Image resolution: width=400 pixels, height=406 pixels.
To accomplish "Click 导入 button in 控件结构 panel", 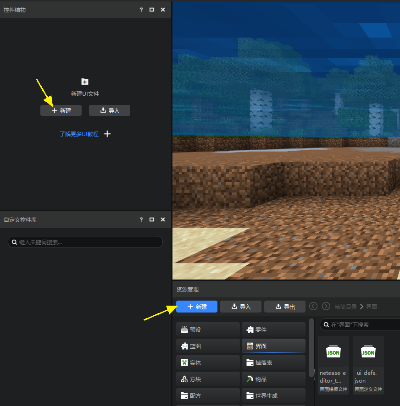I will coord(109,110).
